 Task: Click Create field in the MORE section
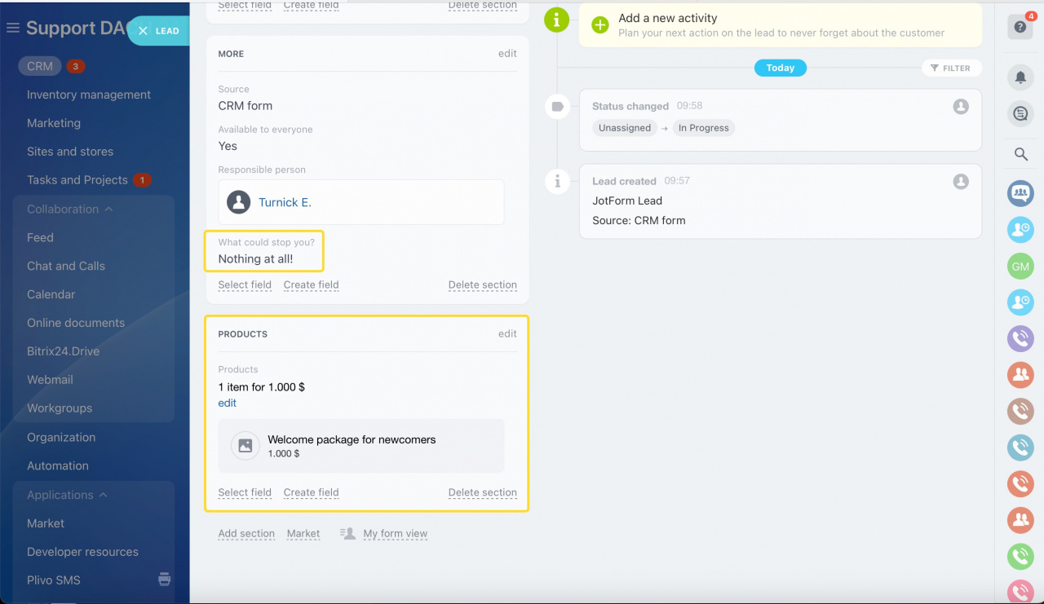[311, 284]
